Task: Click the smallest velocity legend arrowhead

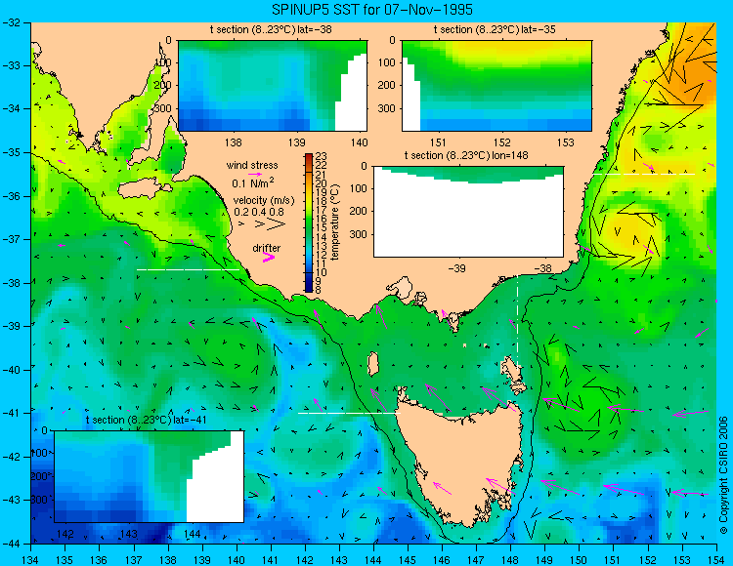Action: 241,224
